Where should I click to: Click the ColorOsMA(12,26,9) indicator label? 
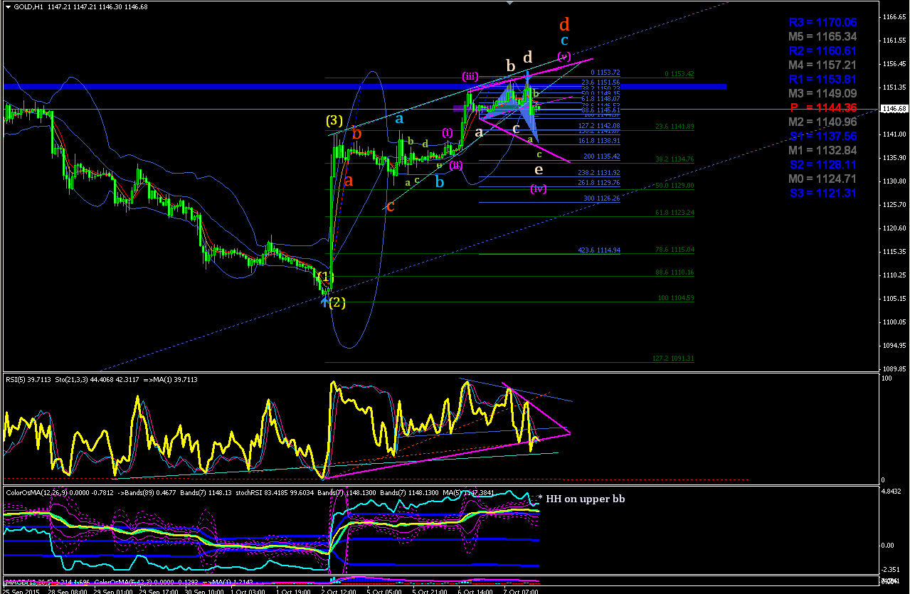[34, 492]
